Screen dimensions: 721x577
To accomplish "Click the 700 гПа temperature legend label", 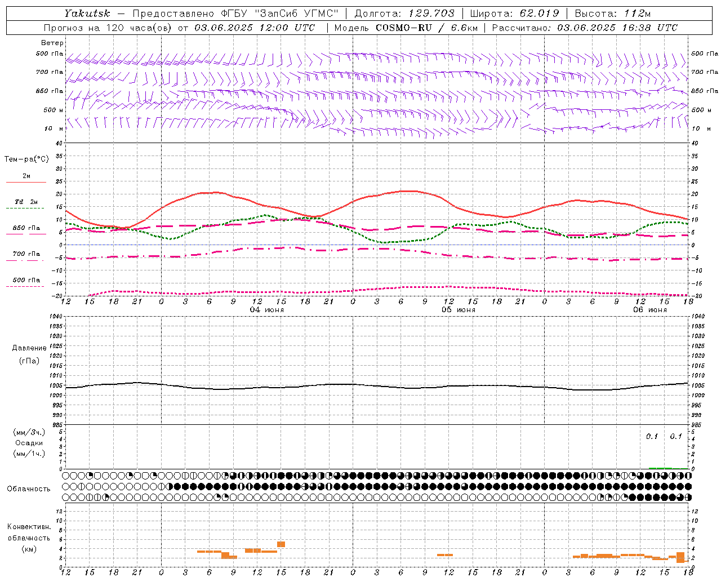I will pos(26,254).
